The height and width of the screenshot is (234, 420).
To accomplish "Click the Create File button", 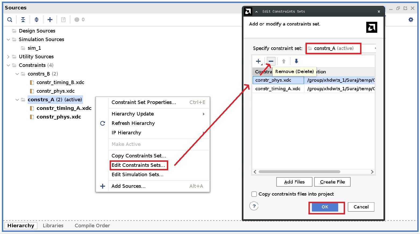I will click(332, 182).
